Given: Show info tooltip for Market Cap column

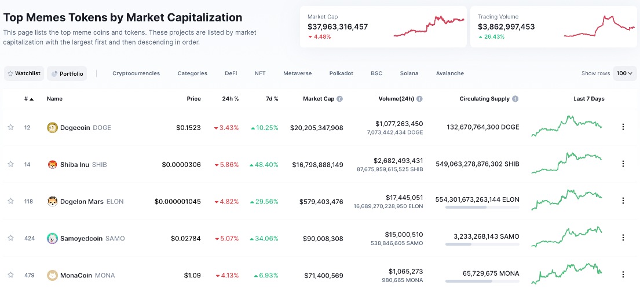Looking at the screenshot, I should [x=339, y=99].
